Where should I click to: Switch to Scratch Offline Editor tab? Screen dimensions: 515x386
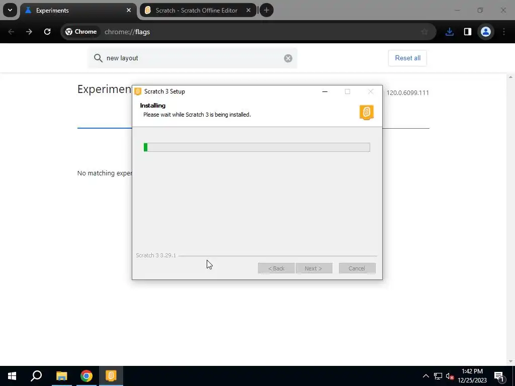[198, 11]
